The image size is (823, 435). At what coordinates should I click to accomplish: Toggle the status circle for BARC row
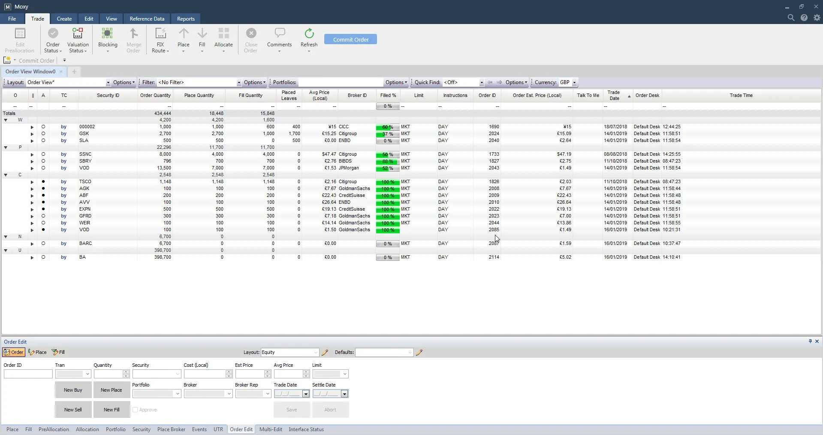[x=43, y=244]
